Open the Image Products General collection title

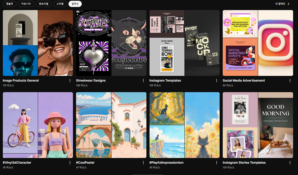(21, 81)
